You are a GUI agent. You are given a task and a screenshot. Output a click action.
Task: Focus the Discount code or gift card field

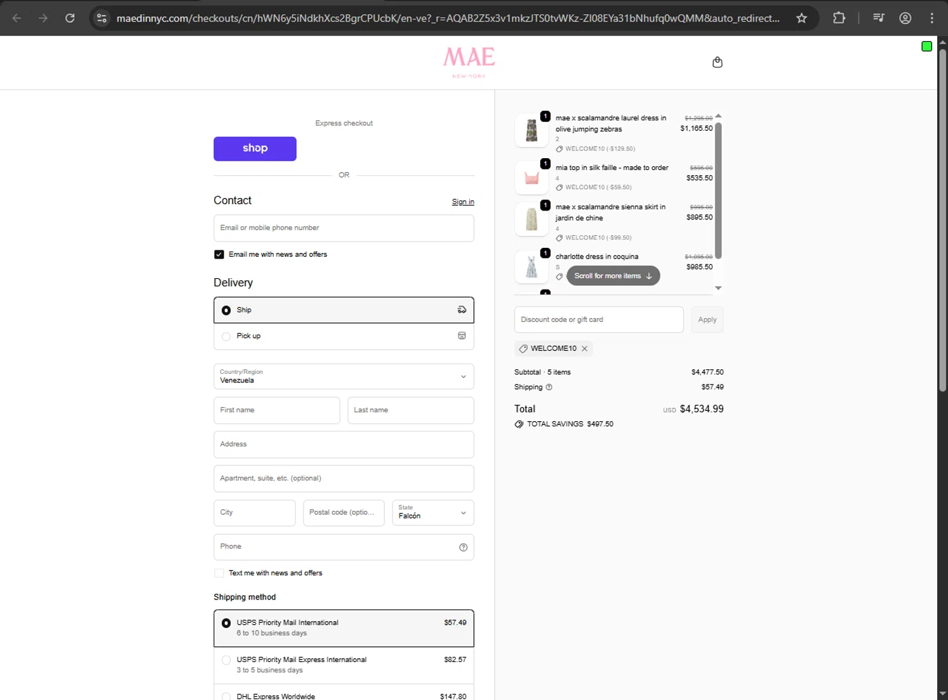click(x=599, y=320)
